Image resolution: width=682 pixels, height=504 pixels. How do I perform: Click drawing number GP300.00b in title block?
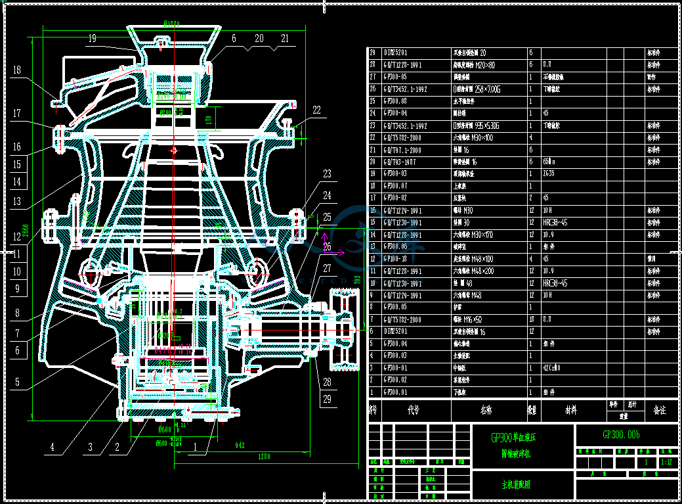[x=621, y=434]
